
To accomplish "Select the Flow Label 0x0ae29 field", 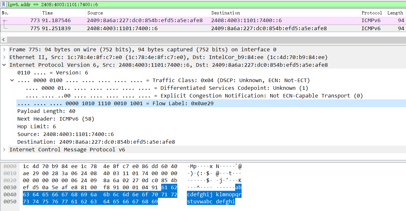I will [x=115, y=104].
